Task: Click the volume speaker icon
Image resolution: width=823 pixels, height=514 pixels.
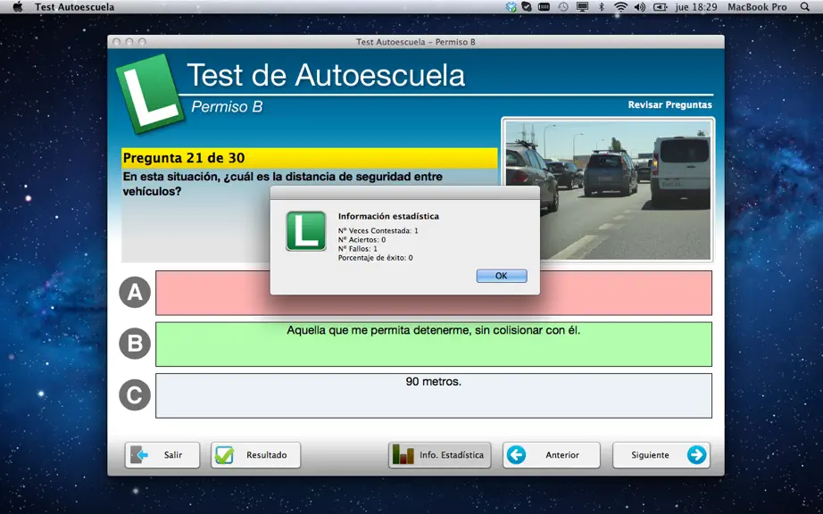Action: [639, 7]
